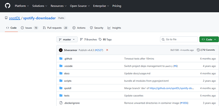219x106 pixels.
Task: Click the .dockerignore file icon
Action: click(61, 103)
